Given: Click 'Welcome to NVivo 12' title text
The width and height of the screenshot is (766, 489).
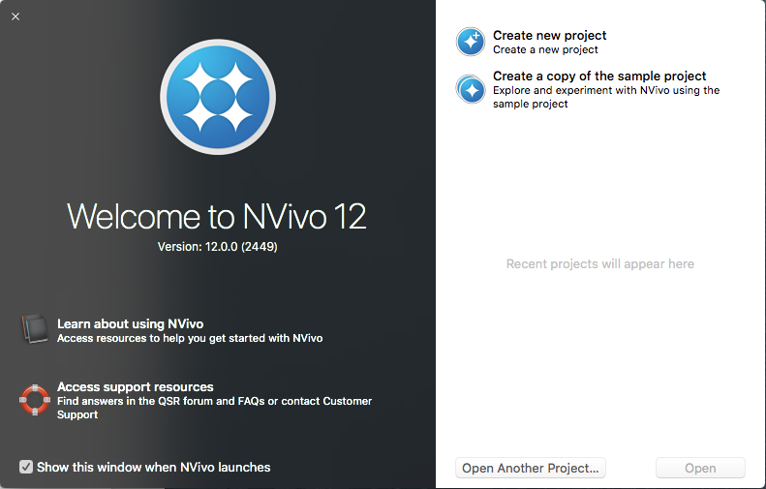Looking at the screenshot, I should coord(216,216).
